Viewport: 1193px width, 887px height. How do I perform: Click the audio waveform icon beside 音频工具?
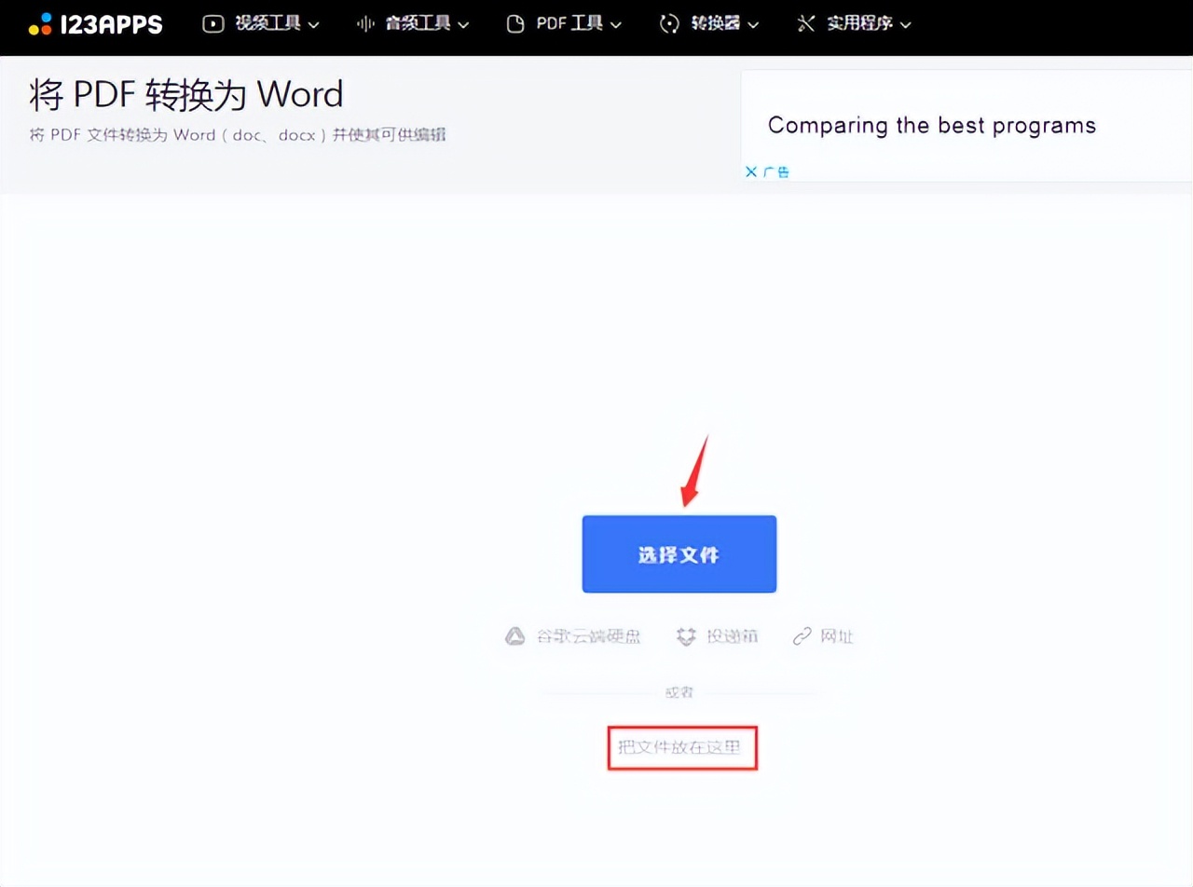(365, 24)
